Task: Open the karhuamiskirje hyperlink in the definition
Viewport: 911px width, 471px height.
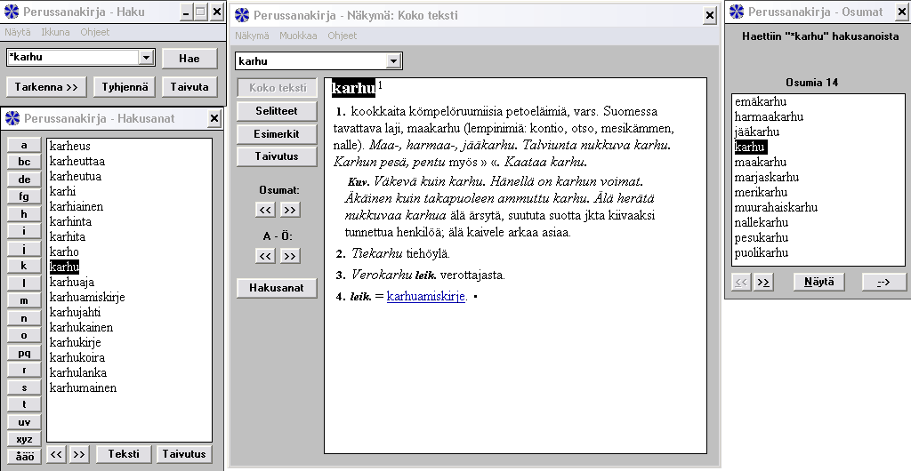Action: pyautogui.click(x=425, y=296)
